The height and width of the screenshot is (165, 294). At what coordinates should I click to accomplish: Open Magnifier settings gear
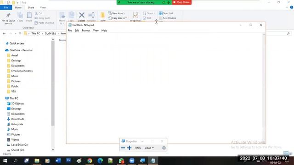pyautogui.click(x=164, y=148)
